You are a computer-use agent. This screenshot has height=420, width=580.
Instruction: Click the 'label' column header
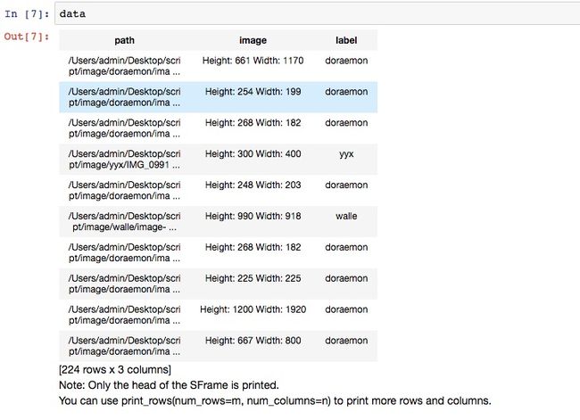346,40
